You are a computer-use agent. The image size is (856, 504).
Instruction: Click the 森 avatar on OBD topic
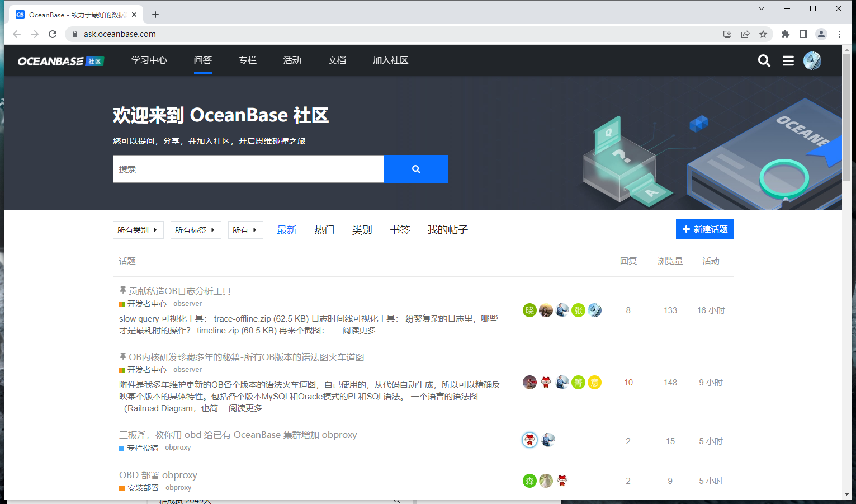(x=529, y=481)
